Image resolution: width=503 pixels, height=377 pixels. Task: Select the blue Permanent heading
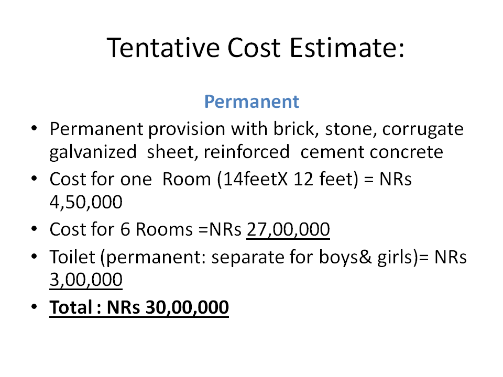click(x=251, y=102)
